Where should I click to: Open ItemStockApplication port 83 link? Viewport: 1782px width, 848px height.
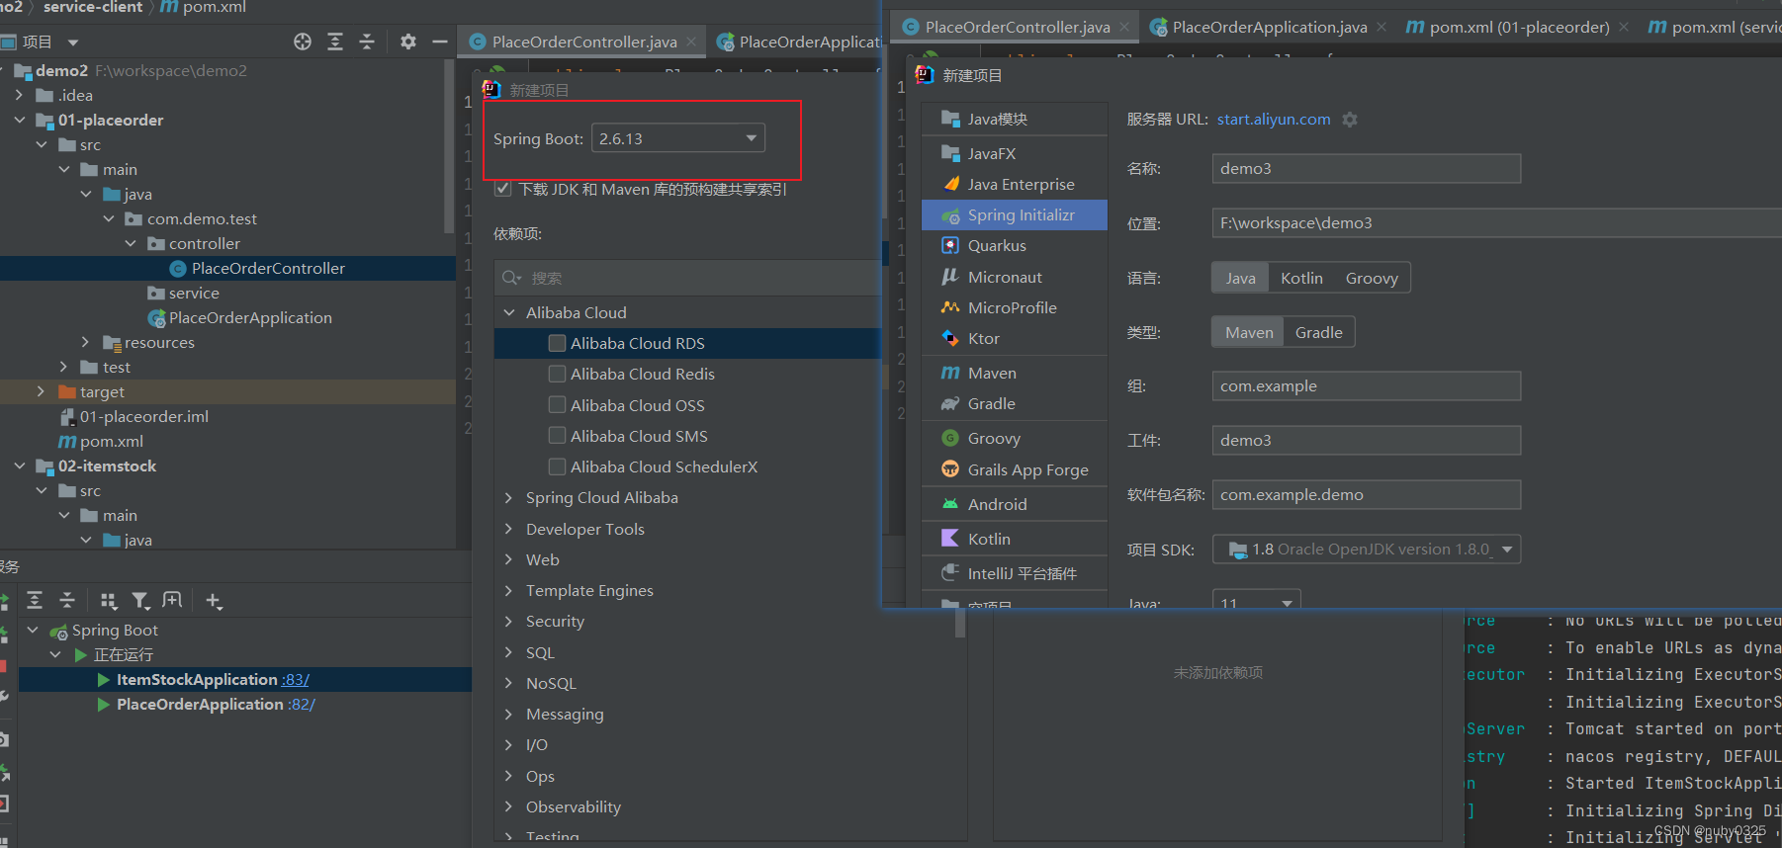pos(296,679)
